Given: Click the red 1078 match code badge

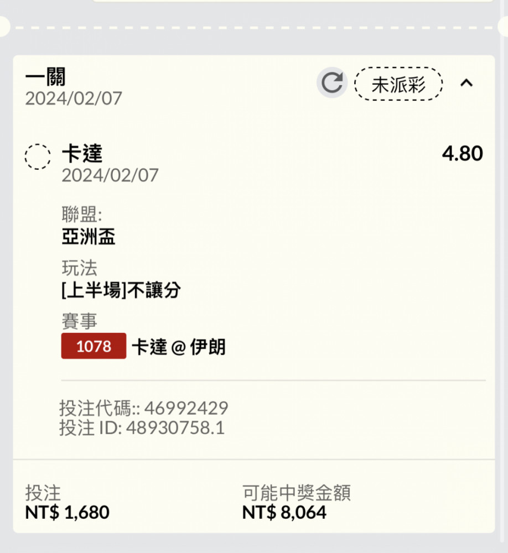Looking at the screenshot, I should (94, 346).
